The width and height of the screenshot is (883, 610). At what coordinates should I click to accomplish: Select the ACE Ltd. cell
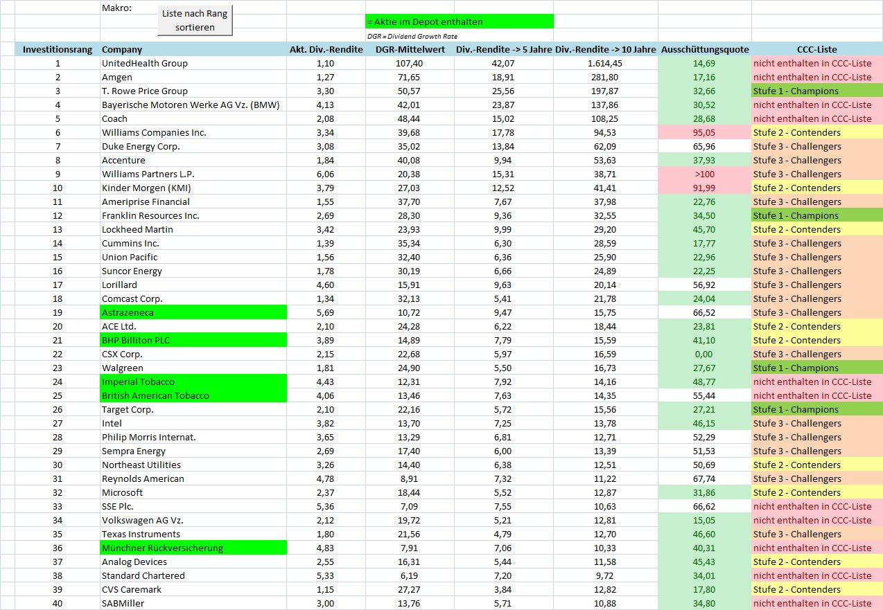tap(193, 326)
